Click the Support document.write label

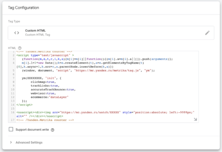pos(32,130)
